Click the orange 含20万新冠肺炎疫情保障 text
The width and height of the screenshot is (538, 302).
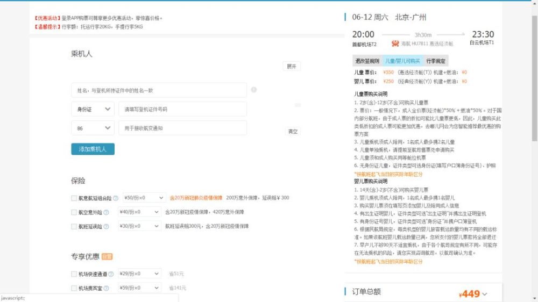(196, 198)
